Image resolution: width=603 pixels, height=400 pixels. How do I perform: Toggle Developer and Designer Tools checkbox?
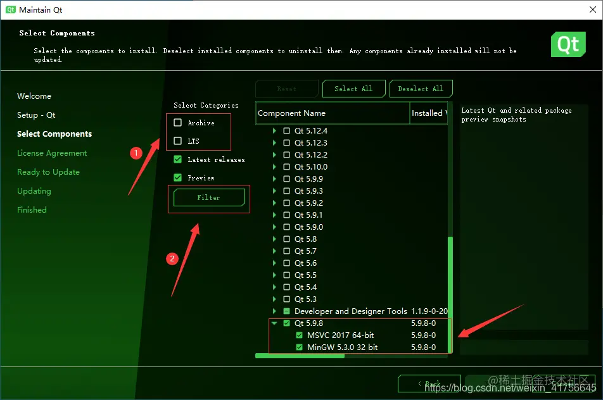pyautogui.click(x=286, y=311)
